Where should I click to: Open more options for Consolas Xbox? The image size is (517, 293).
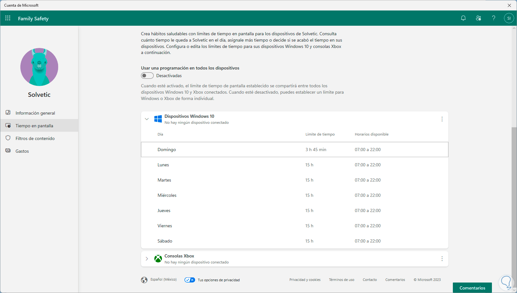442,259
